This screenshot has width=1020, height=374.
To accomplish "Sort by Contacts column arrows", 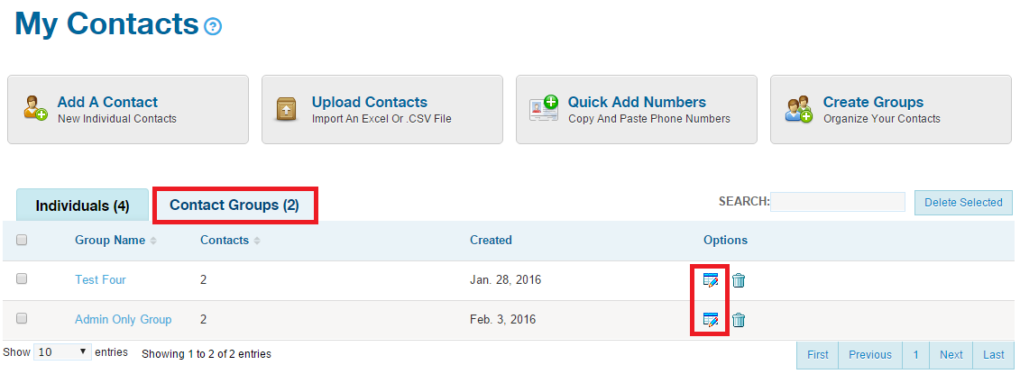I will [257, 241].
